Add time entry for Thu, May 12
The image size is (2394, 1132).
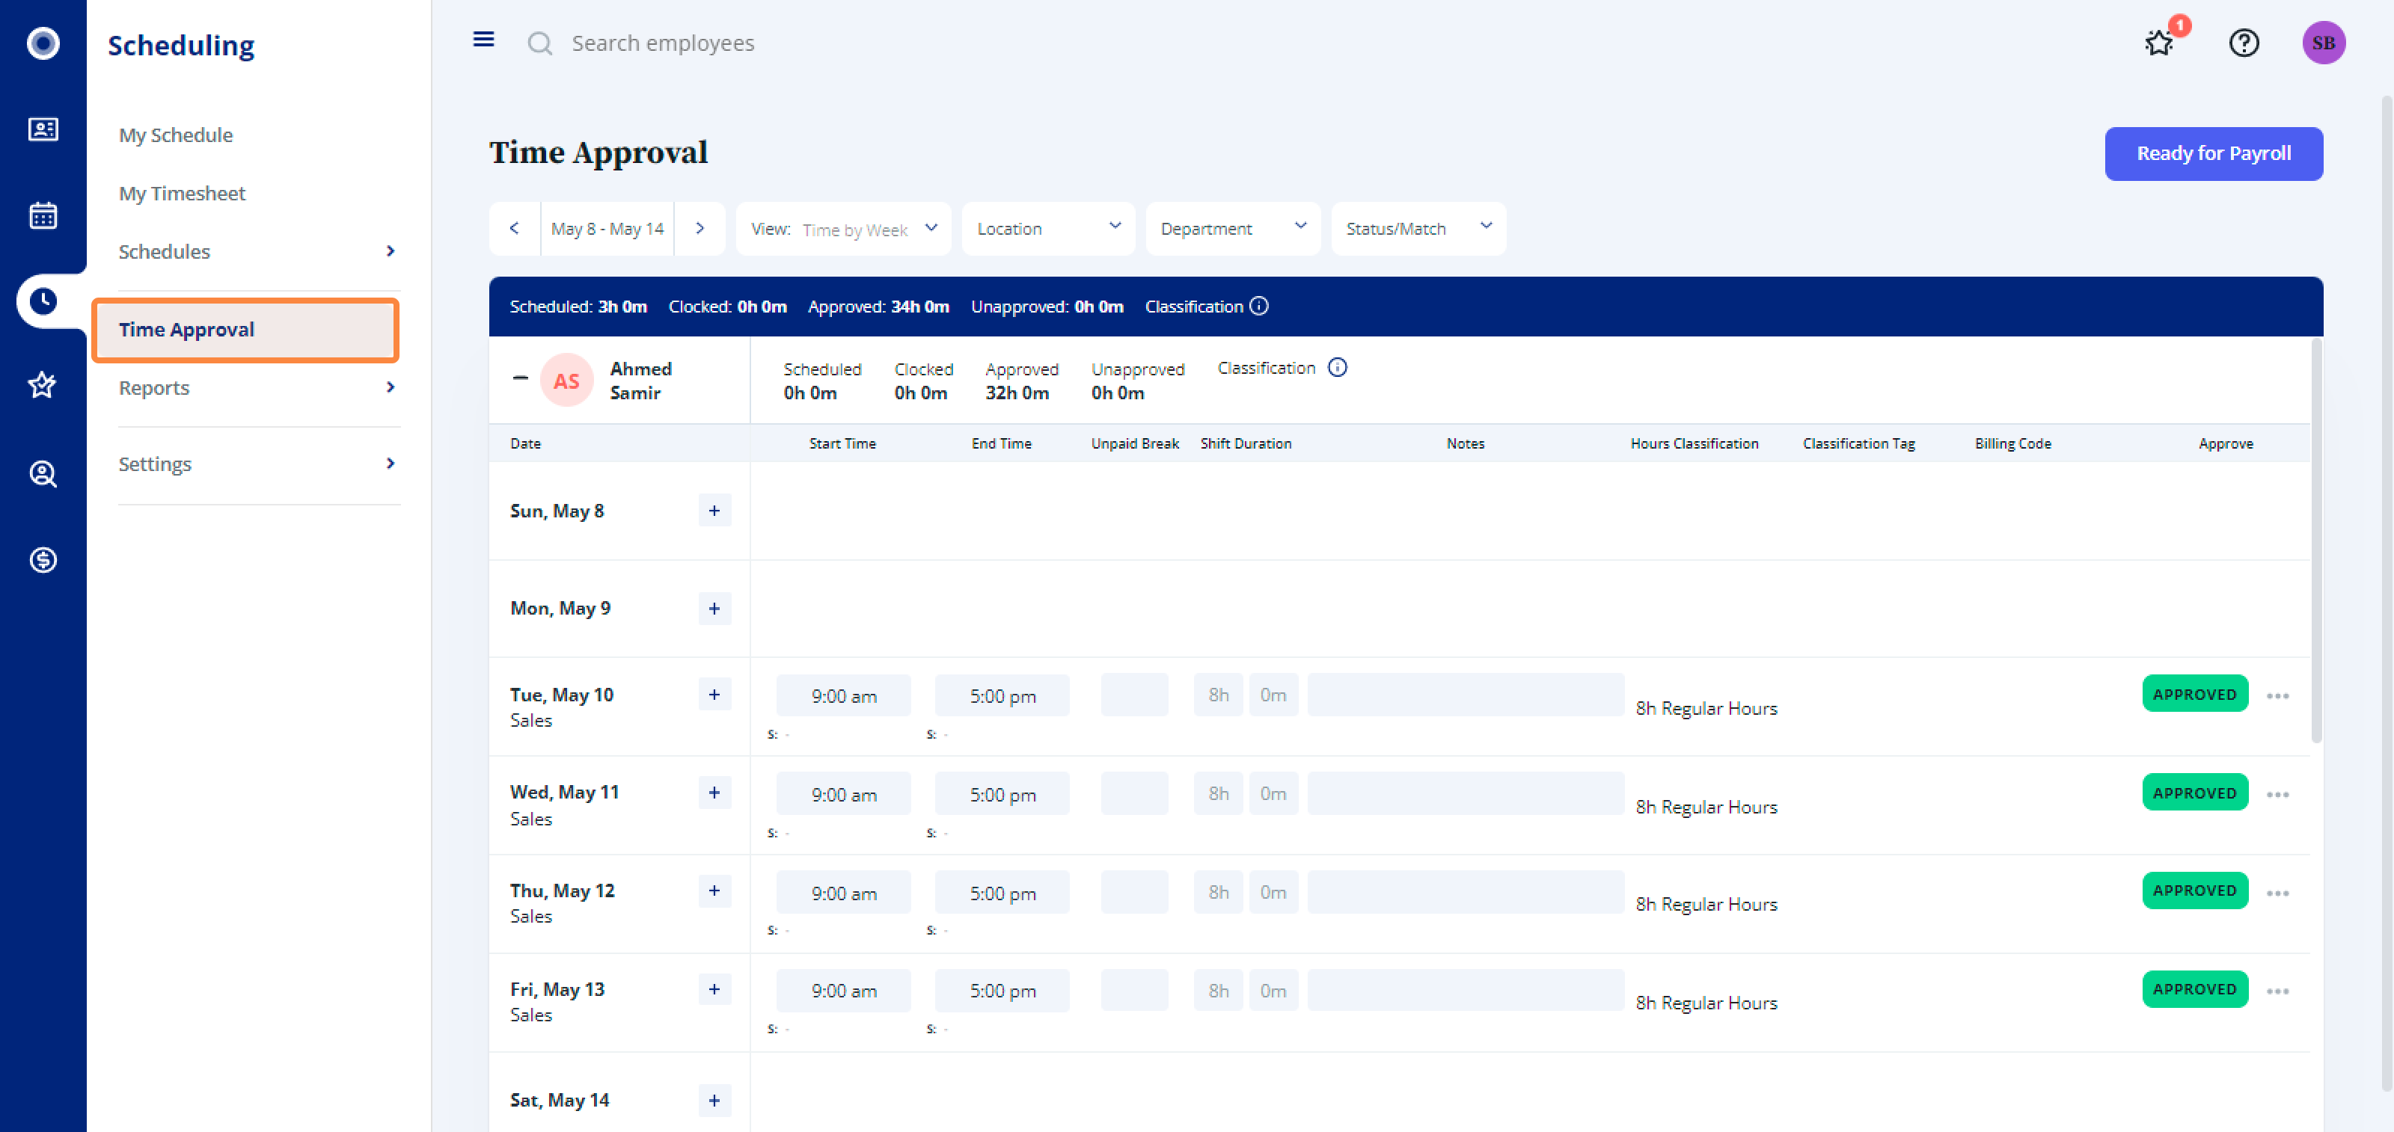tap(714, 890)
